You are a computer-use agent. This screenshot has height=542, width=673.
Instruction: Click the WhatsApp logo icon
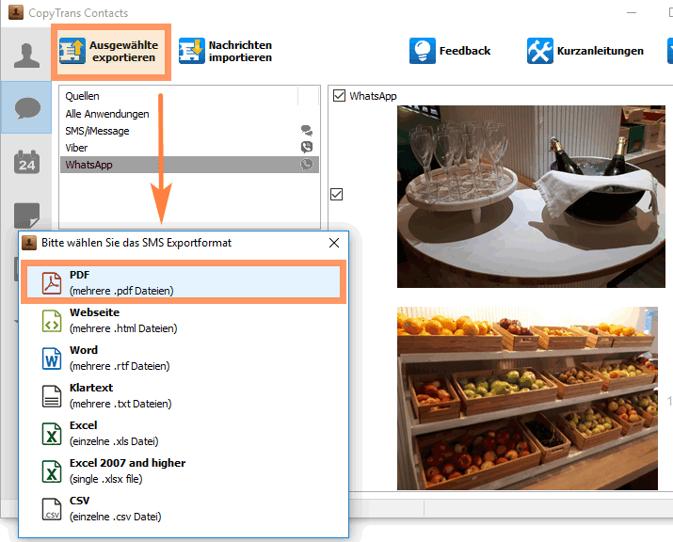tap(307, 165)
